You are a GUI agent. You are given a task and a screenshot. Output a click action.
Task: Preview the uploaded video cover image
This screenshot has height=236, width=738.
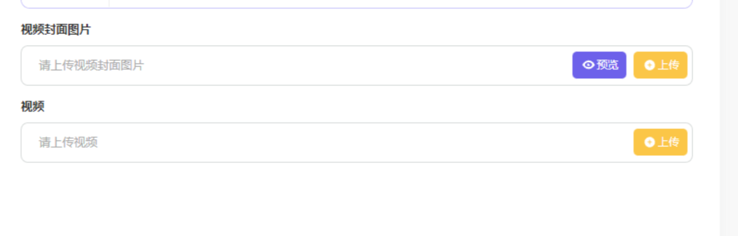[x=599, y=65]
